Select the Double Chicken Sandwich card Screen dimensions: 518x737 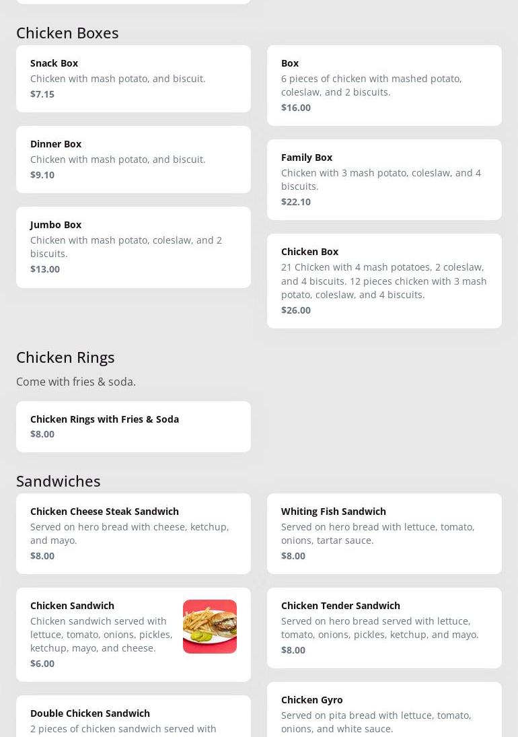(133, 717)
